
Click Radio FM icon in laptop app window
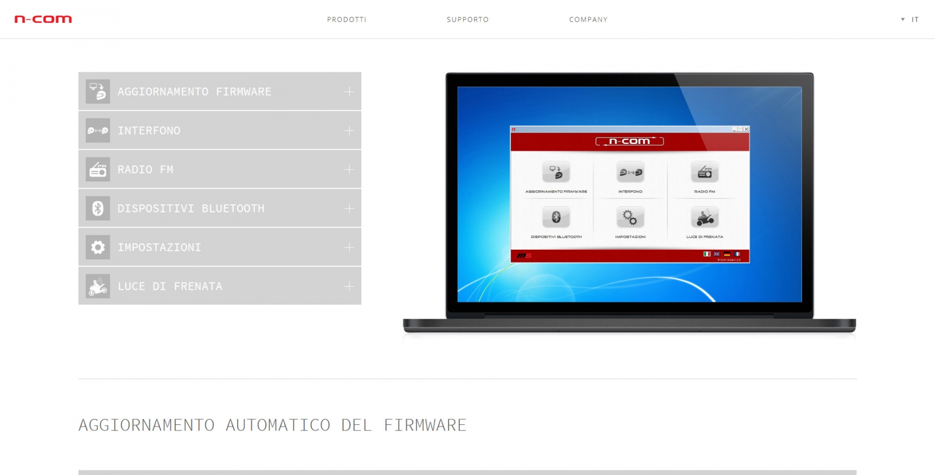[x=705, y=172]
